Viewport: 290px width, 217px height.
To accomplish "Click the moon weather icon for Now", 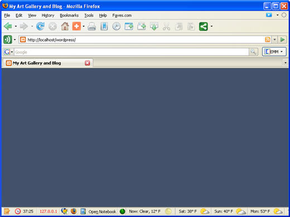I will pyautogui.click(x=168, y=211).
